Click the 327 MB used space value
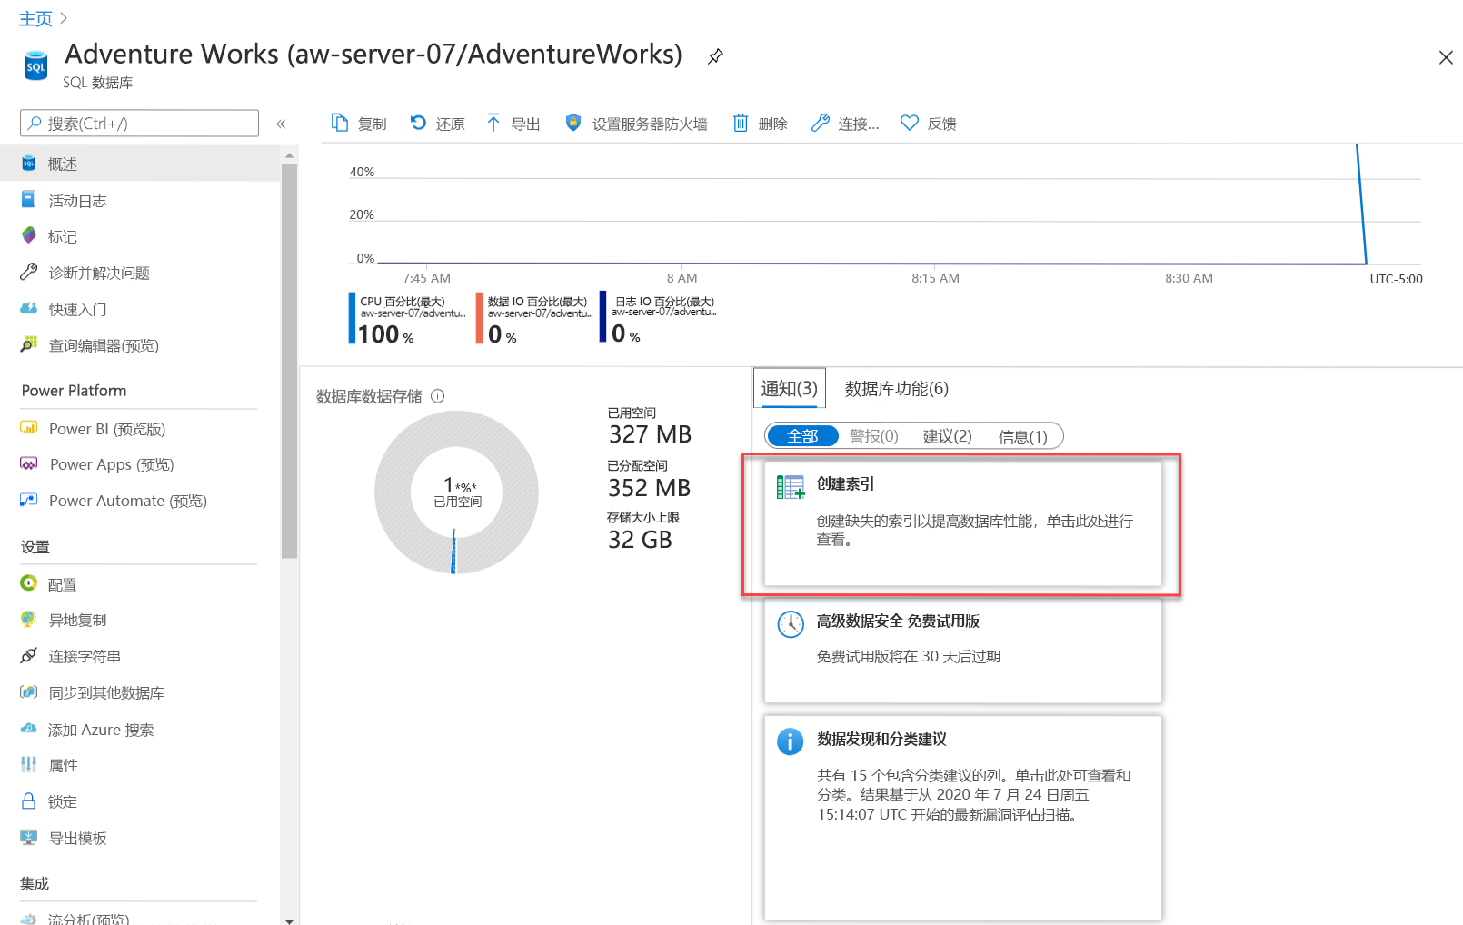This screenshot has width=1463, height=925. 650,433
